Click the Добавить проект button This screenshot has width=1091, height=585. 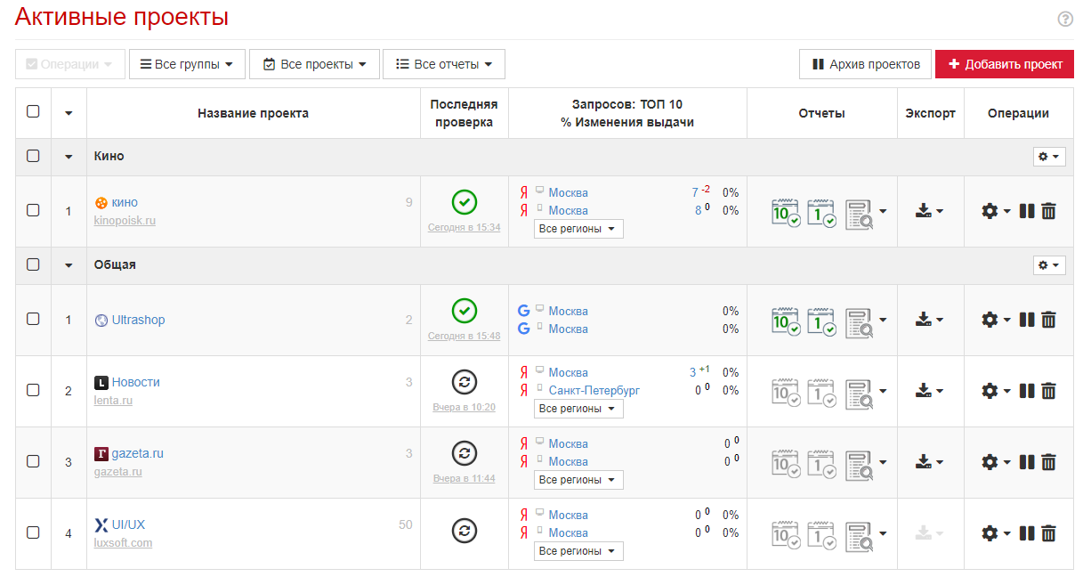click(x=1005, y=64)
